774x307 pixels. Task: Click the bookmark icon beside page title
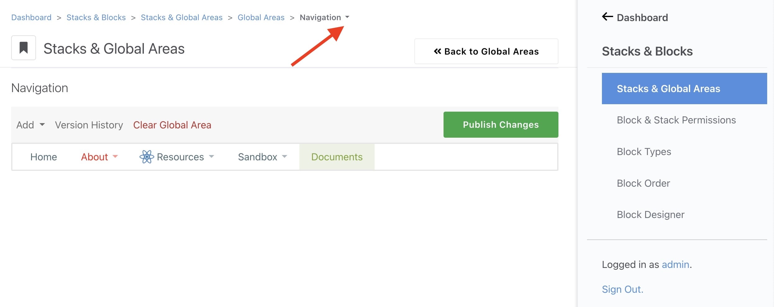(24, 48)
